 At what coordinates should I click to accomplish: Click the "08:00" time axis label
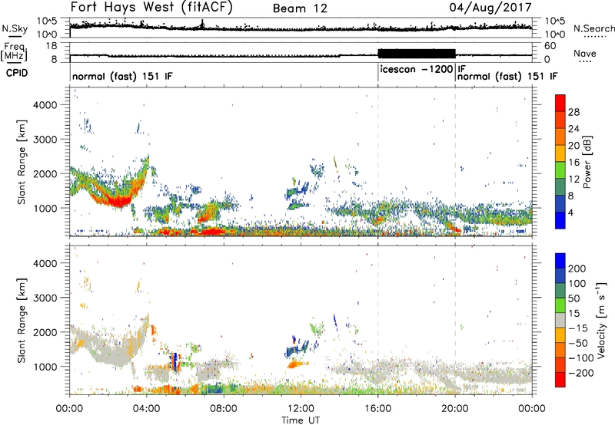point(224,409)
